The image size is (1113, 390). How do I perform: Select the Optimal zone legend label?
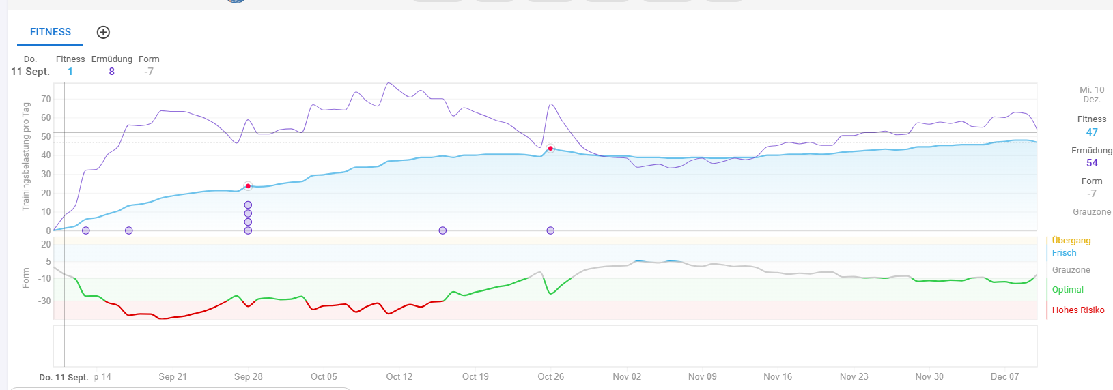(x=1067, y=290)
